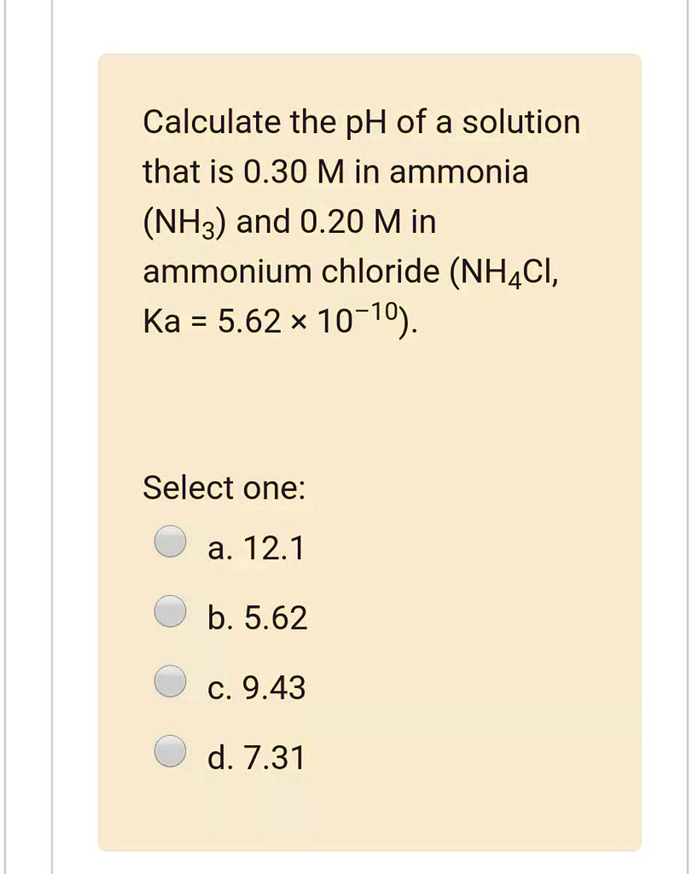Click the word "pH" in the question

tap(368, 124)
